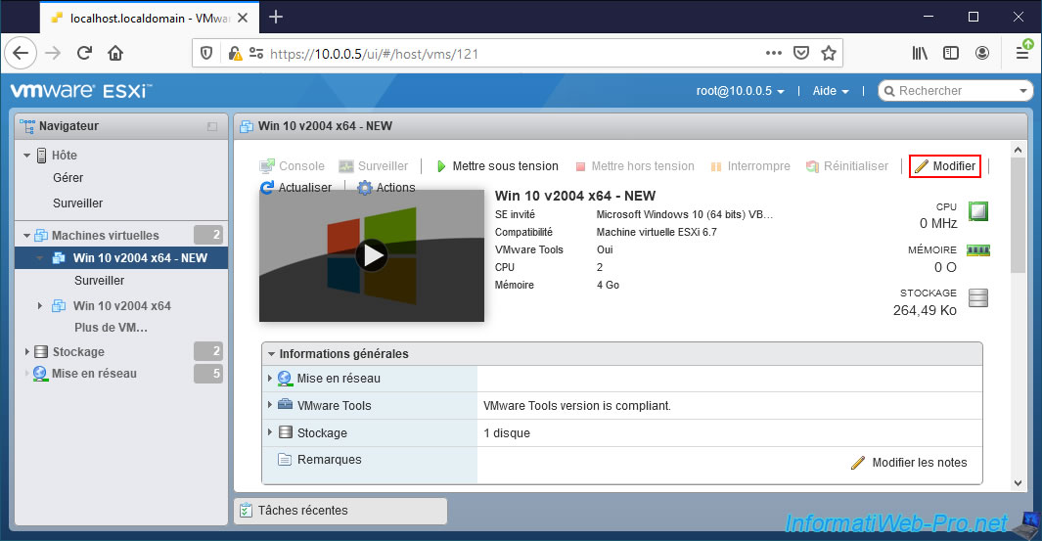Click Modifier les notes link
1042x541 pixels.
[909, 463]
